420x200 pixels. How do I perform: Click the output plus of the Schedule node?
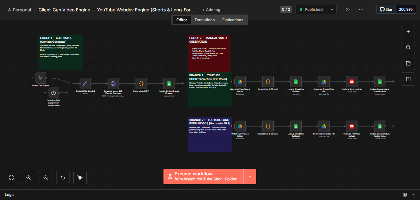(x=67, y=93)
